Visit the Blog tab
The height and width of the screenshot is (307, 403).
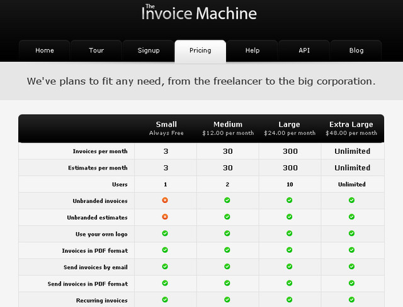pos(356,51)
